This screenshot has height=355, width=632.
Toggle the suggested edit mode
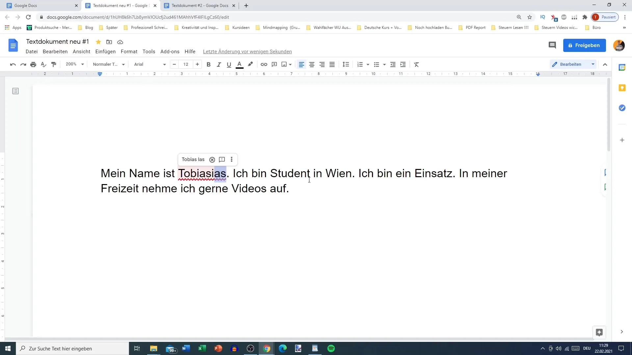pos(592,64)
